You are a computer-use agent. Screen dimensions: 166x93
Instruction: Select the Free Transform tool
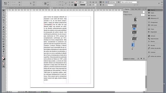(4, 39)
